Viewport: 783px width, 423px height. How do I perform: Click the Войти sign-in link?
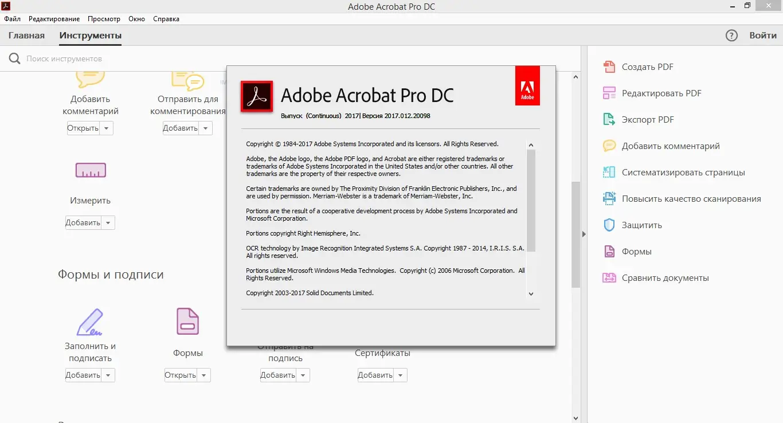click(x=764, y=36)
